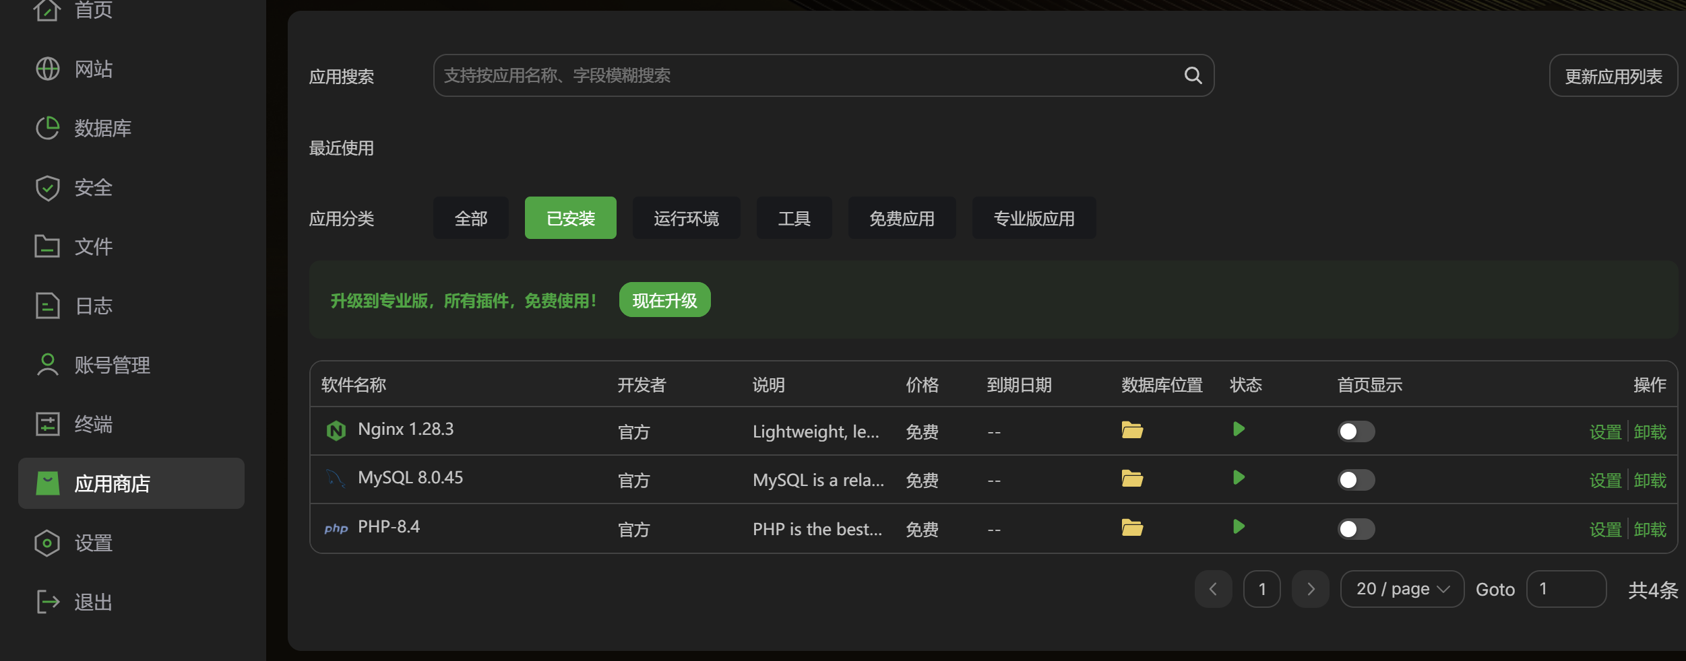Open the 终端 terminal sidebar item
Image resolution: width=1686 pixels, height=661 pixels.
click(74, 424)
